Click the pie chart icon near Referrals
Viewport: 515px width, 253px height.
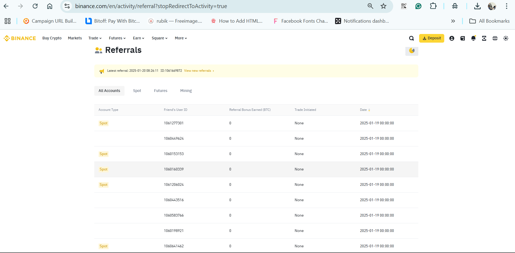click(x=412, y=51)
